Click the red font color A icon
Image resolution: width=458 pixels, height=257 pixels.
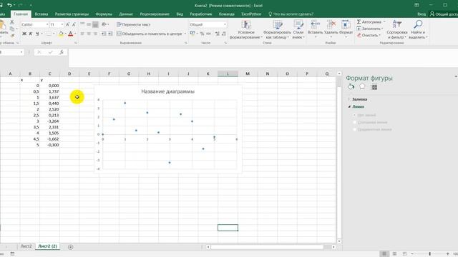[70, 34]
